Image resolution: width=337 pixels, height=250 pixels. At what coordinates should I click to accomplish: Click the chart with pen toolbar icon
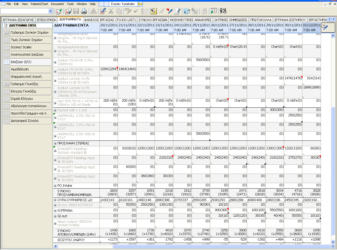pyautogui.click(x=103, y=11)
